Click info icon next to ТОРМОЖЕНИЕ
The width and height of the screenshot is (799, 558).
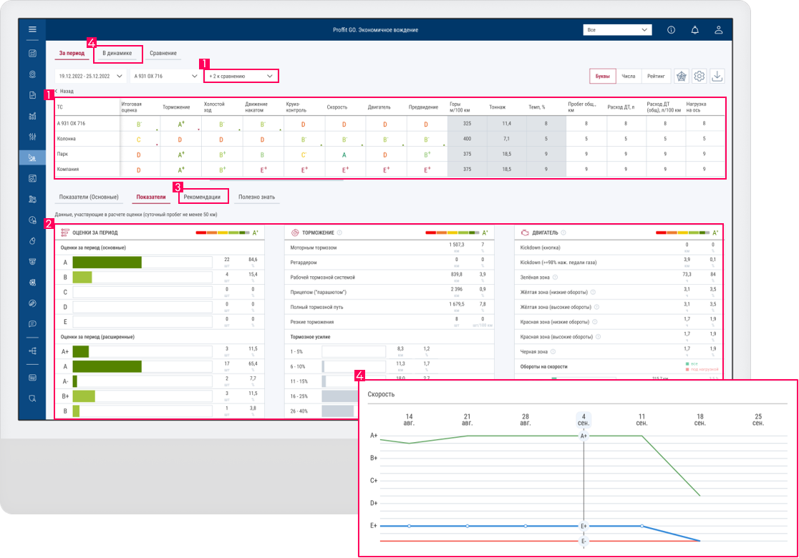coord(339,232)
